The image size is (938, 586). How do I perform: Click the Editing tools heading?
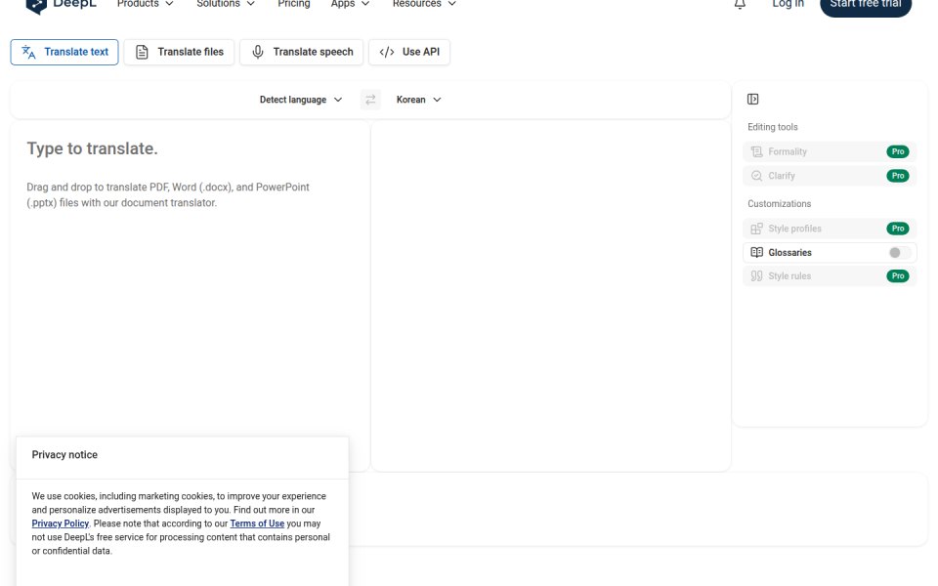pos(772,127)
